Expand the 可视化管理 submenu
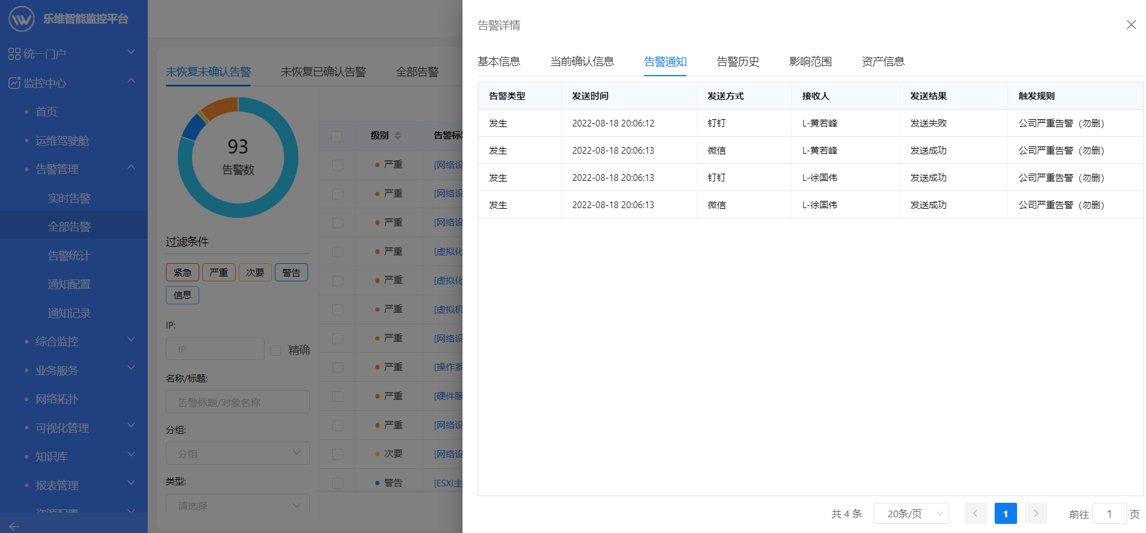 [x=131, y=426]
